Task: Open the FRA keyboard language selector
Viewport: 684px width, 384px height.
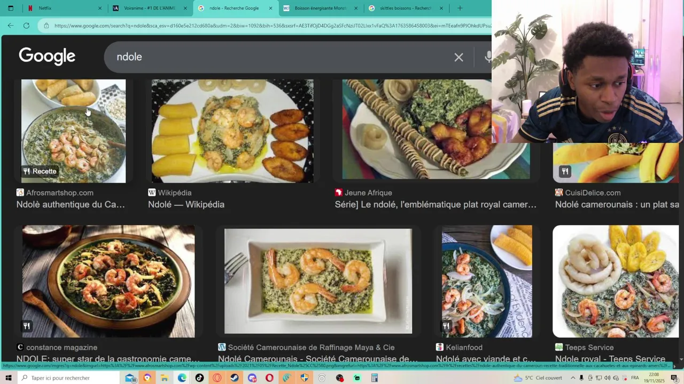Action: coord(635,378)
